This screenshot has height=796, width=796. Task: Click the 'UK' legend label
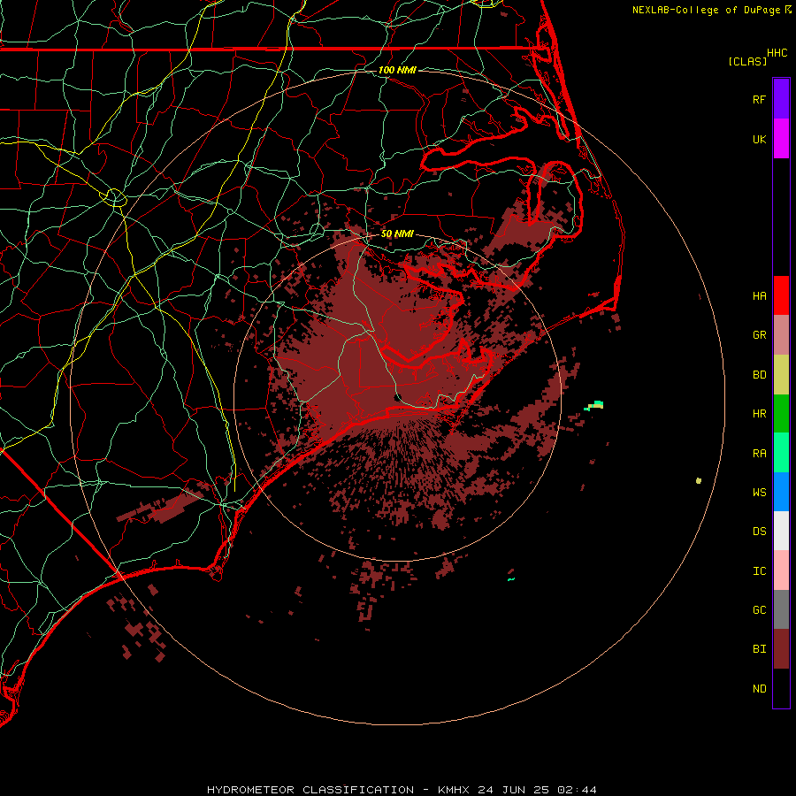coord(759,139)
